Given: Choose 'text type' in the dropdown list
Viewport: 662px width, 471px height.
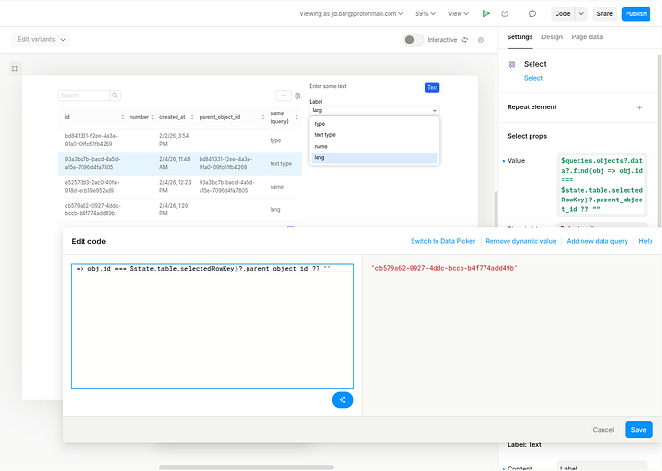Looking at the screenshot, I should coord(324,135).
